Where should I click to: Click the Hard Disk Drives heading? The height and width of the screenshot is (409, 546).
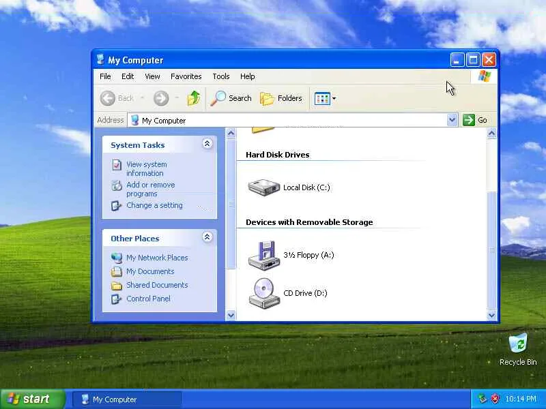[x=278, y=155]
